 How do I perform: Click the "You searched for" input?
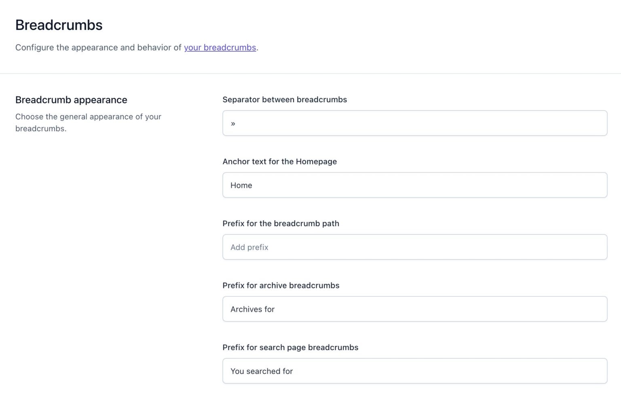(414, 371)
